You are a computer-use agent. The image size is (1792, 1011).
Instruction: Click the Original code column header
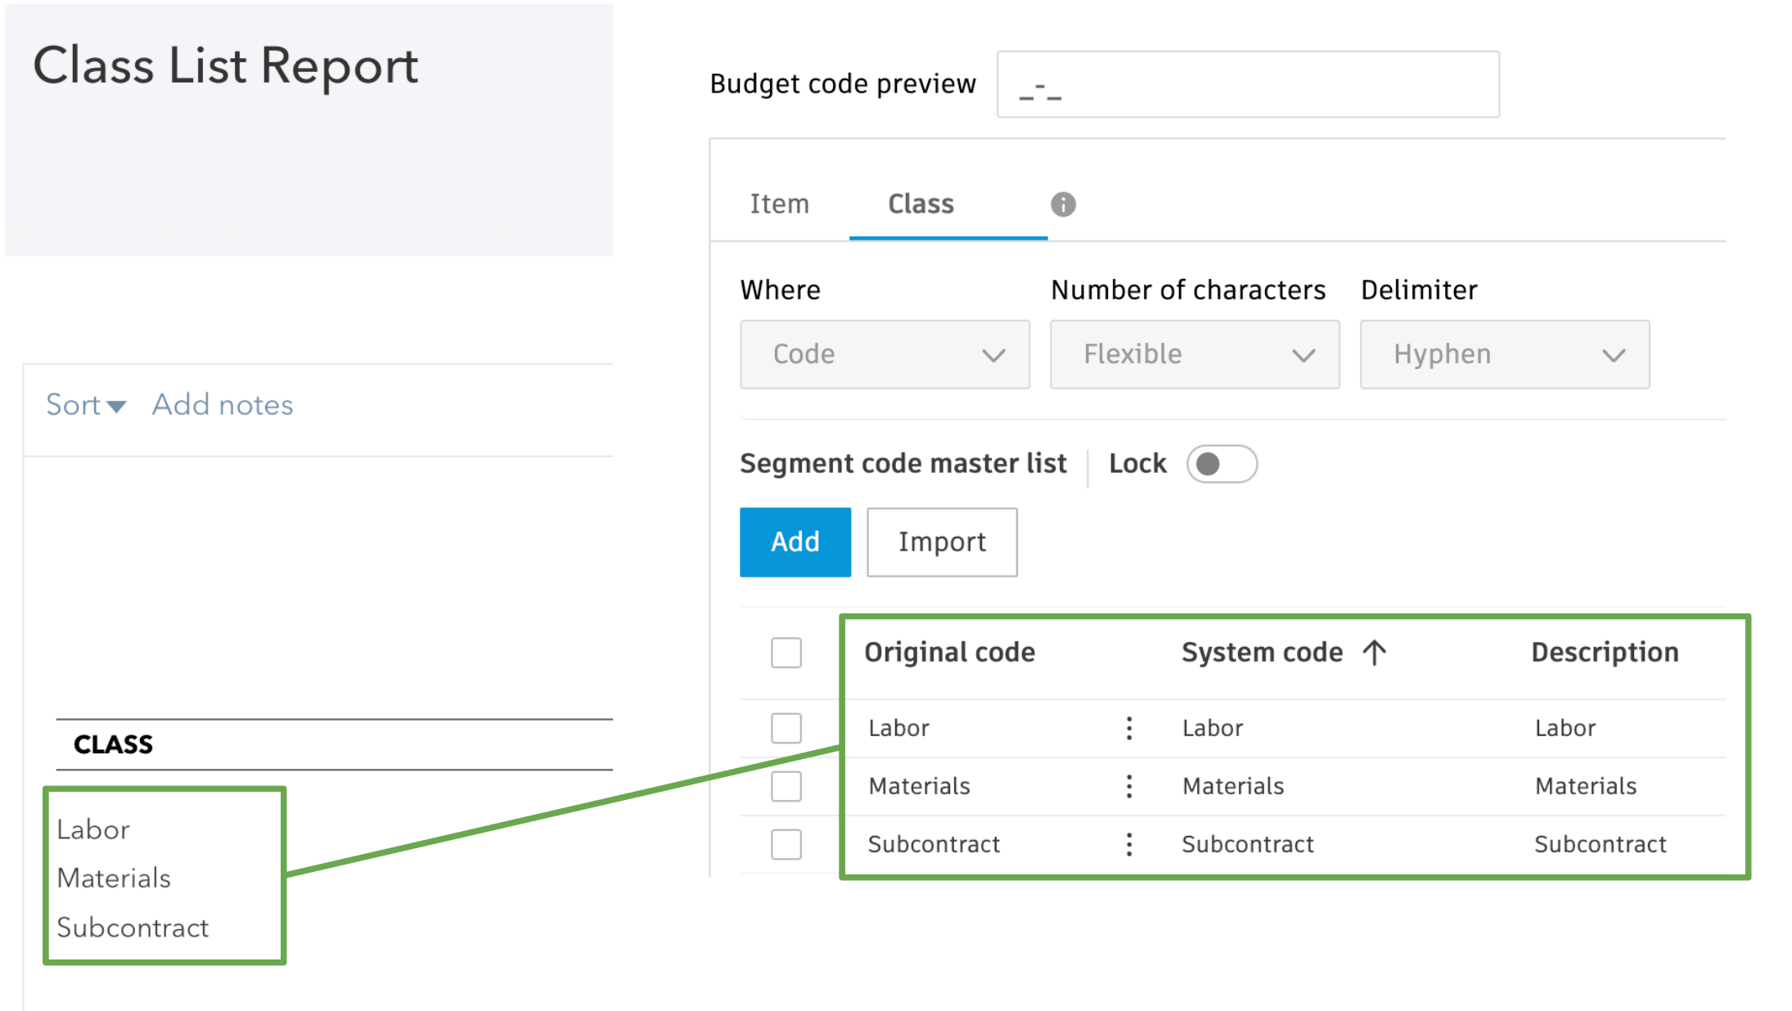point(950,653)
